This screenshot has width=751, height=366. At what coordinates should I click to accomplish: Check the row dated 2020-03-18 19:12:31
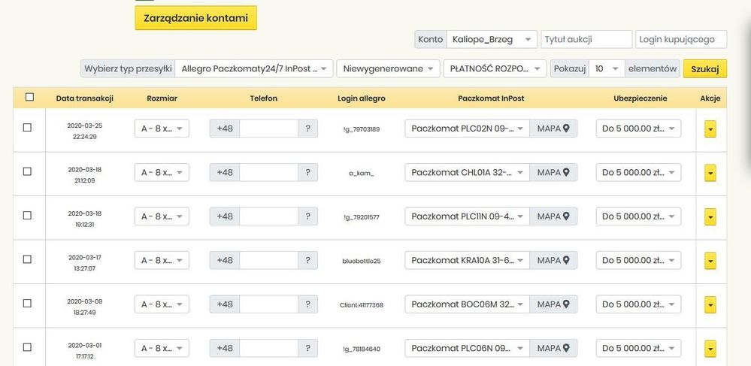[x=27, y=216]
